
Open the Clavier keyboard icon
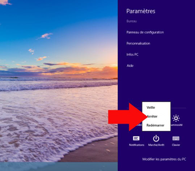(x=176, y=138)
